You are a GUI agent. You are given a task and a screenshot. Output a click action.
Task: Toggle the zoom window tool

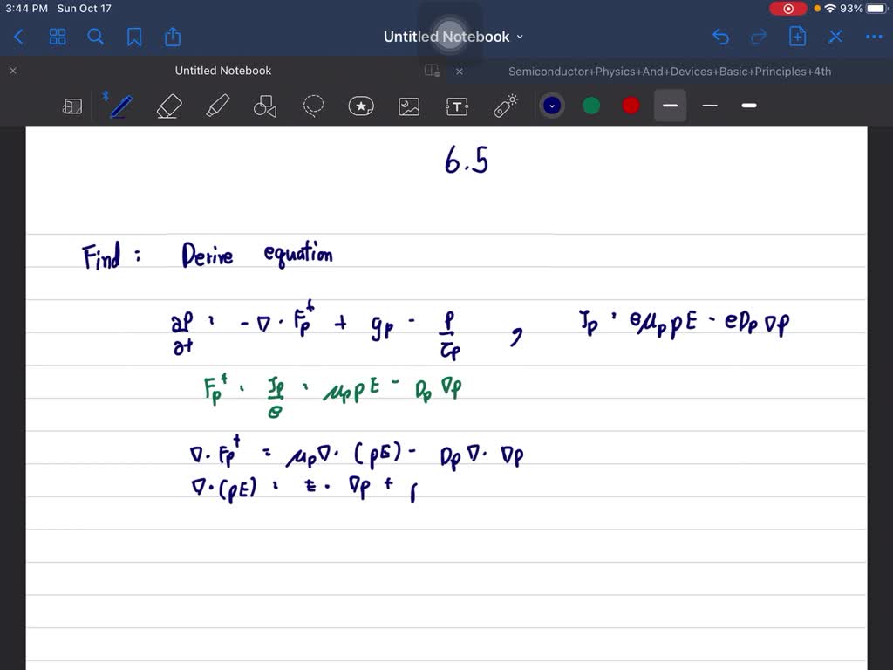pos(72,106)
